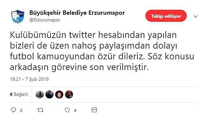Screen dimensions: 210x122
Task: Toggle following via Takip ediliyor button
Action: pyautogui.click(x=166, y=16)
